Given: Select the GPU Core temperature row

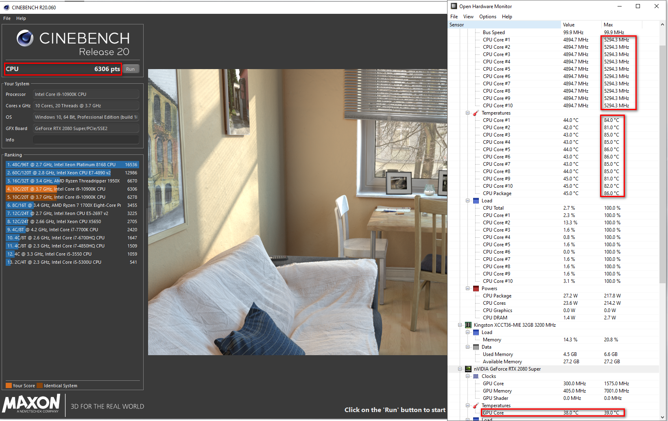Looking at the screenshot, I should coord(553,413).
